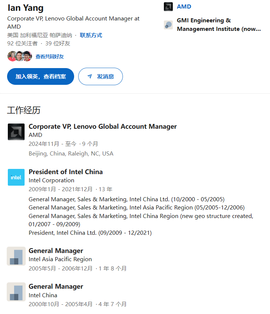270x314 pixels.
Task: Click AMD logo beside Corporate VP role
Action: click(16, 132)
